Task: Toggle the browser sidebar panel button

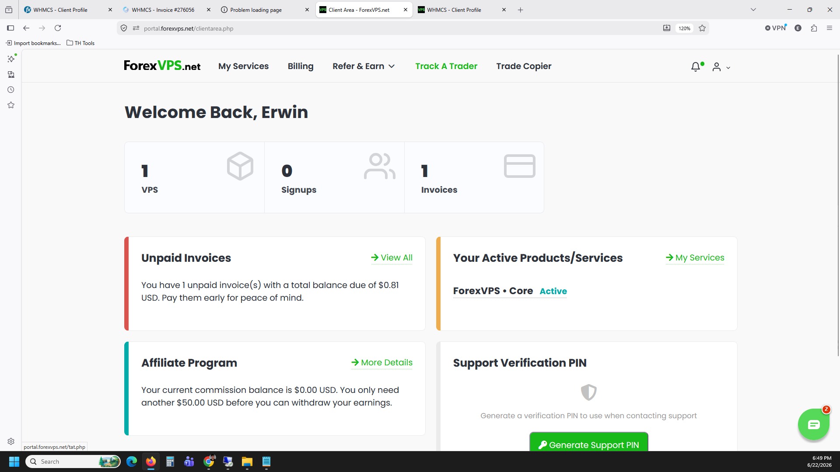Action: (10, 28)
